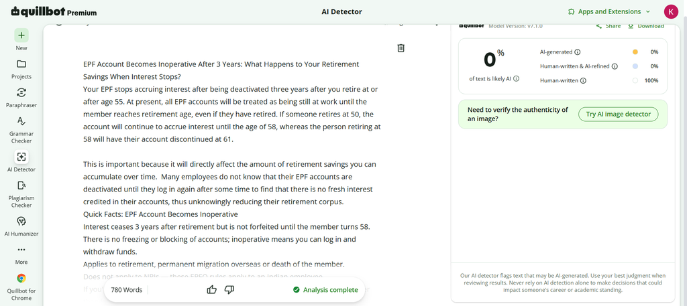The width and height of the screenshot is (687, 306).
Task: Click the orange AI-generated color dot
Action: 635,52
